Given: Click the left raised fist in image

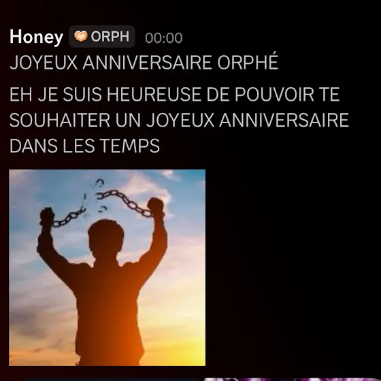Looking at the screenshot, I should (x=47, y=217).
